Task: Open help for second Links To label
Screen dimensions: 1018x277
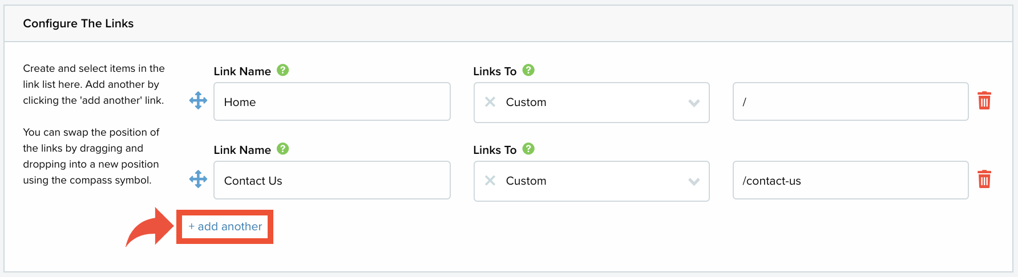Action: click(528, 149)
